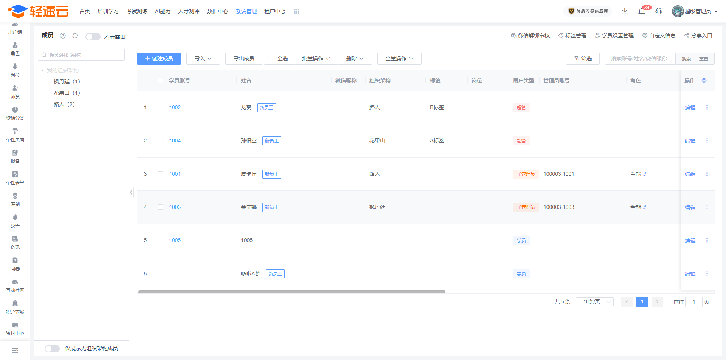Open the download icon in header
726x360 pixels.
(625, 11)
